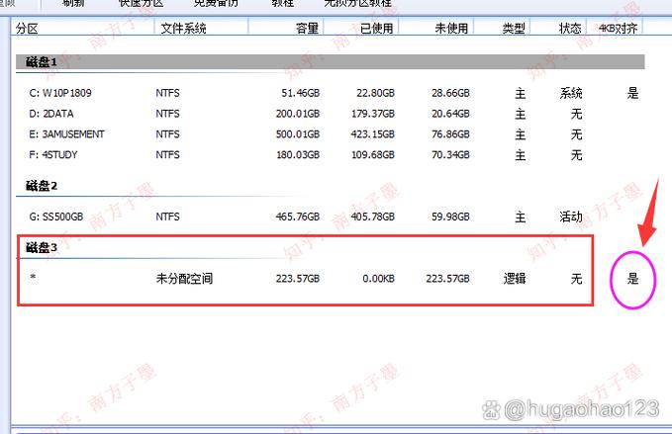Select the 磁盘1 disk group header
Screen dimensions: 672x434
(330, 62)
